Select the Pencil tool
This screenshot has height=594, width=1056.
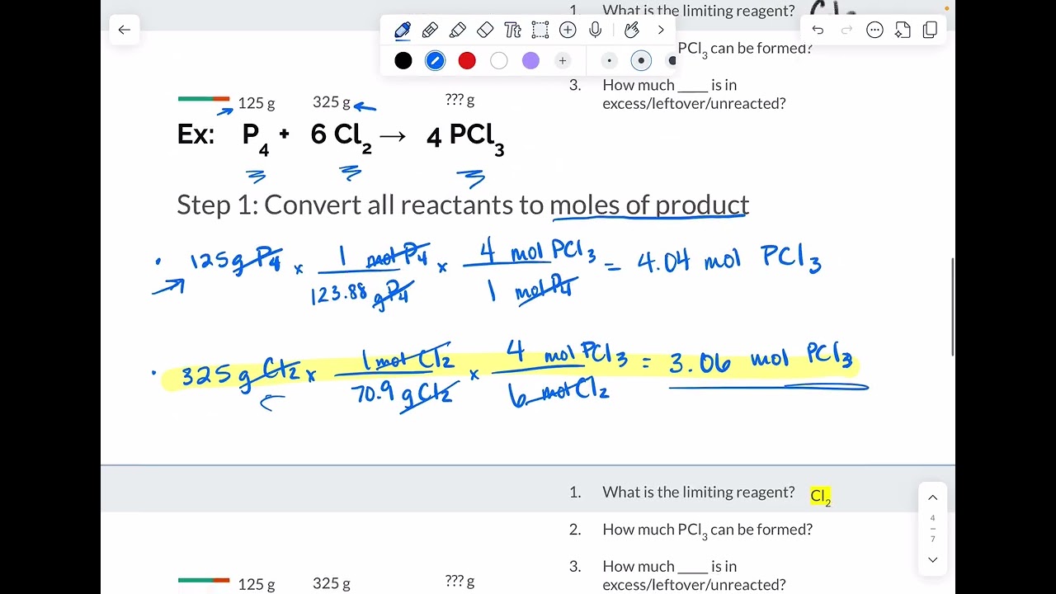click(x=430, y=31)
